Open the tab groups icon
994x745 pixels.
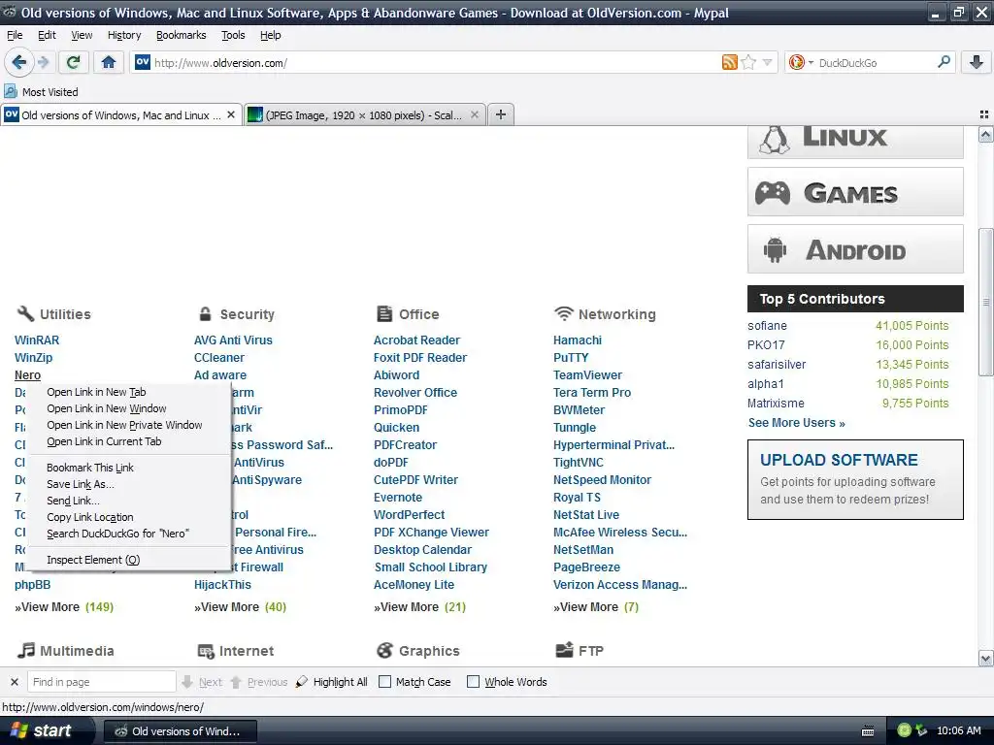tap(984, 114)
